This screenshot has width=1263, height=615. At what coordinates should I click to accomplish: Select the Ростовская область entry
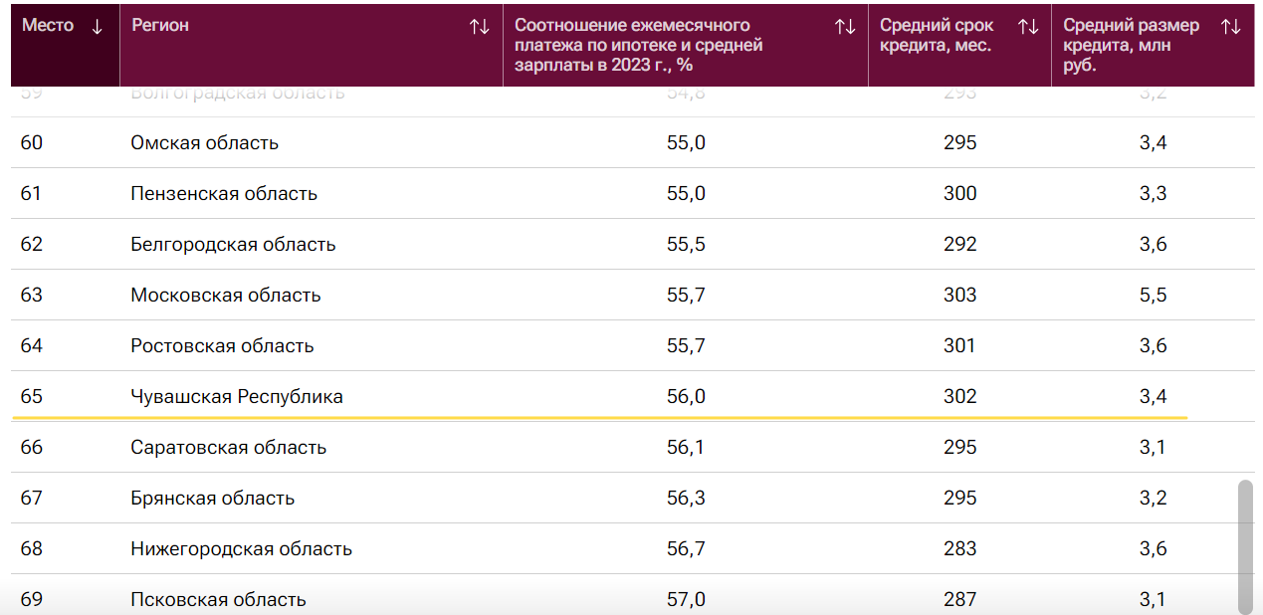point(222,346)
